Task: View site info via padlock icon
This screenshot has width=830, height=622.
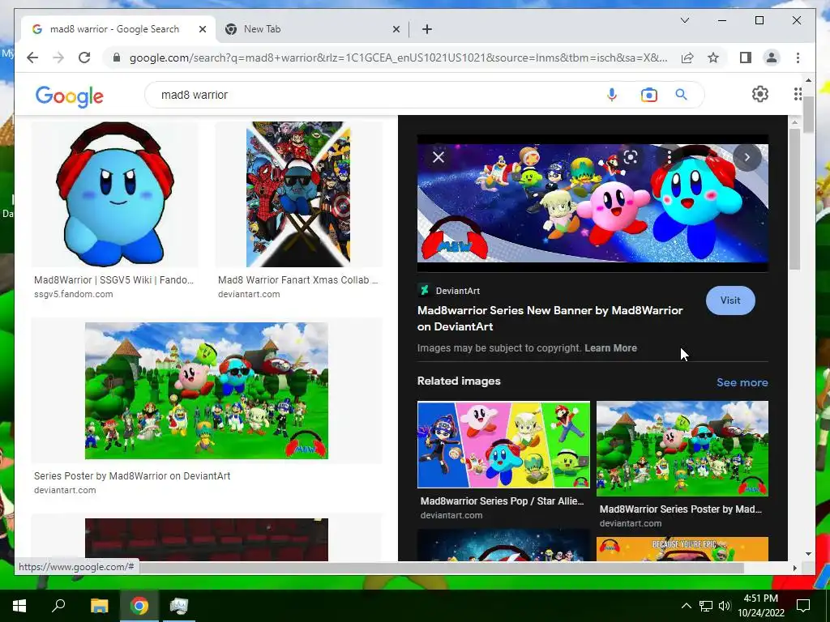Action: point(117,58)
